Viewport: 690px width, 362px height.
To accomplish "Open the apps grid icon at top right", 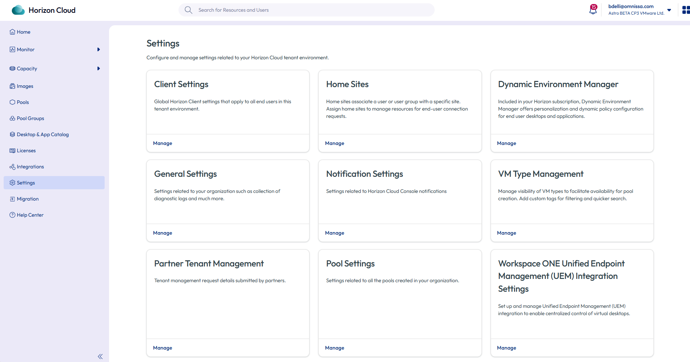I will pyautogui.click(x=686, y=10).
